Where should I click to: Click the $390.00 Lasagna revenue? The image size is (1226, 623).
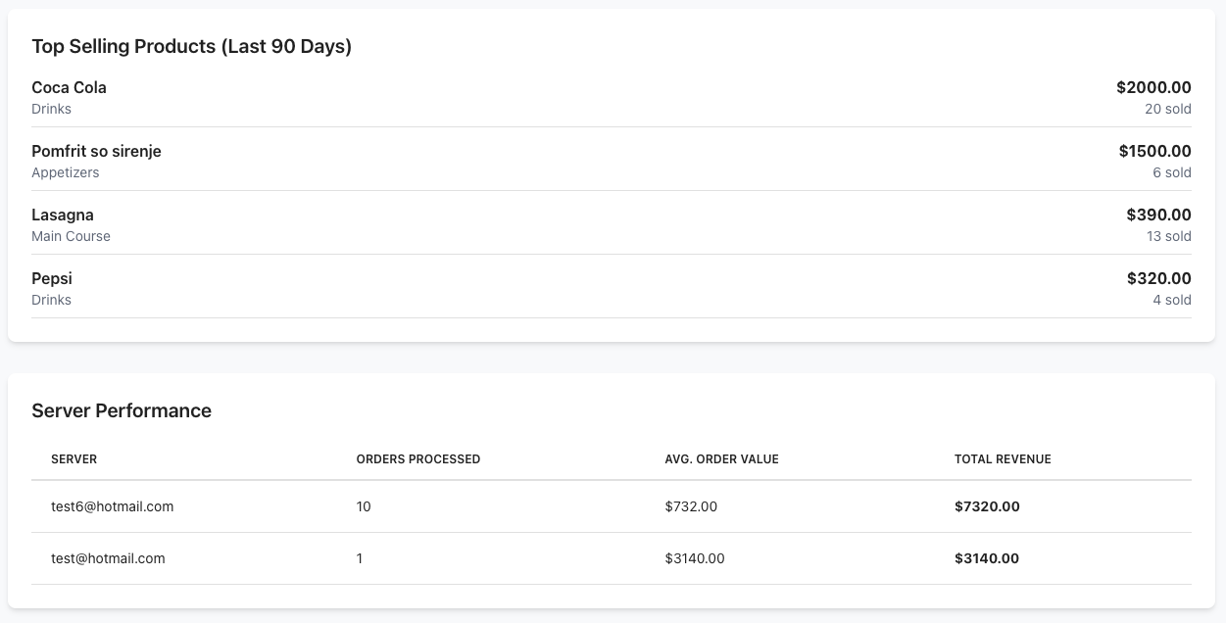pos(1158,215)
